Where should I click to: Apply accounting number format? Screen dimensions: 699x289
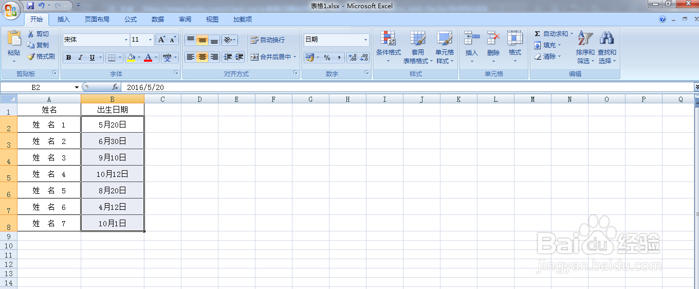[309, 58]
